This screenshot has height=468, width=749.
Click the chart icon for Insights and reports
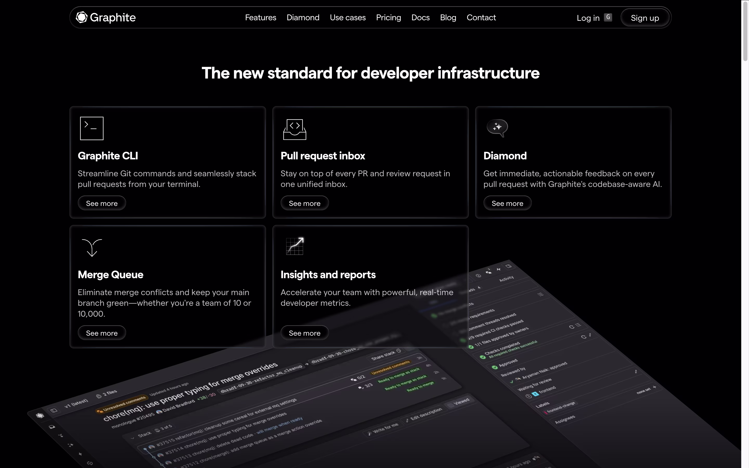point(295,246)
